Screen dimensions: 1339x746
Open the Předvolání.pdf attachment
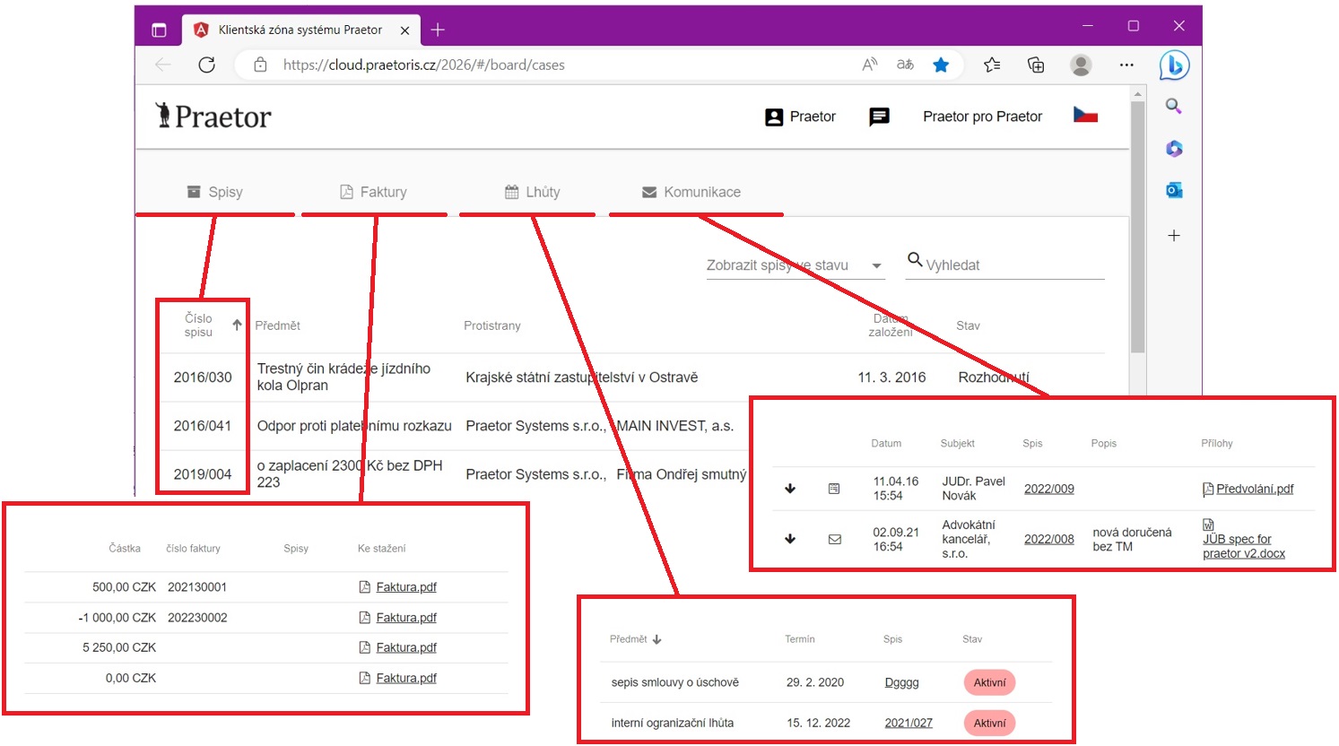[x=1254, y=489]
